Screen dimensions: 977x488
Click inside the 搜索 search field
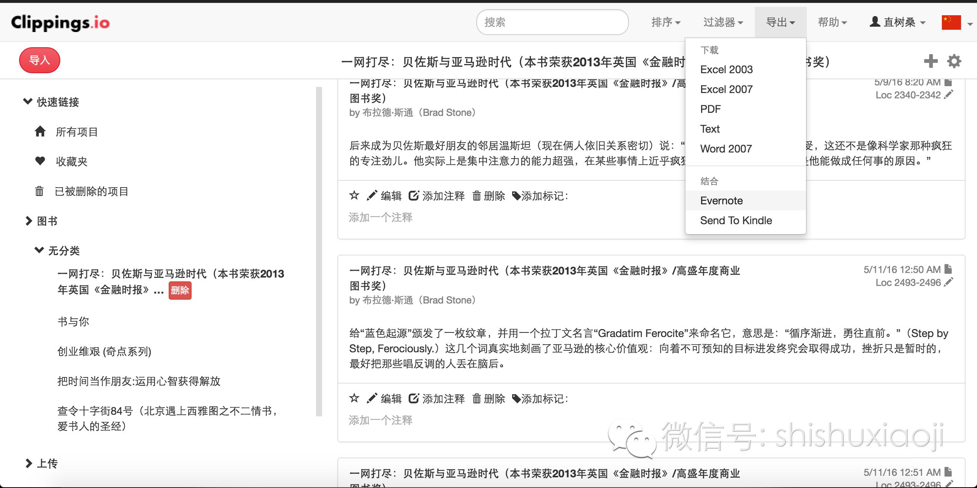point(552,22)
